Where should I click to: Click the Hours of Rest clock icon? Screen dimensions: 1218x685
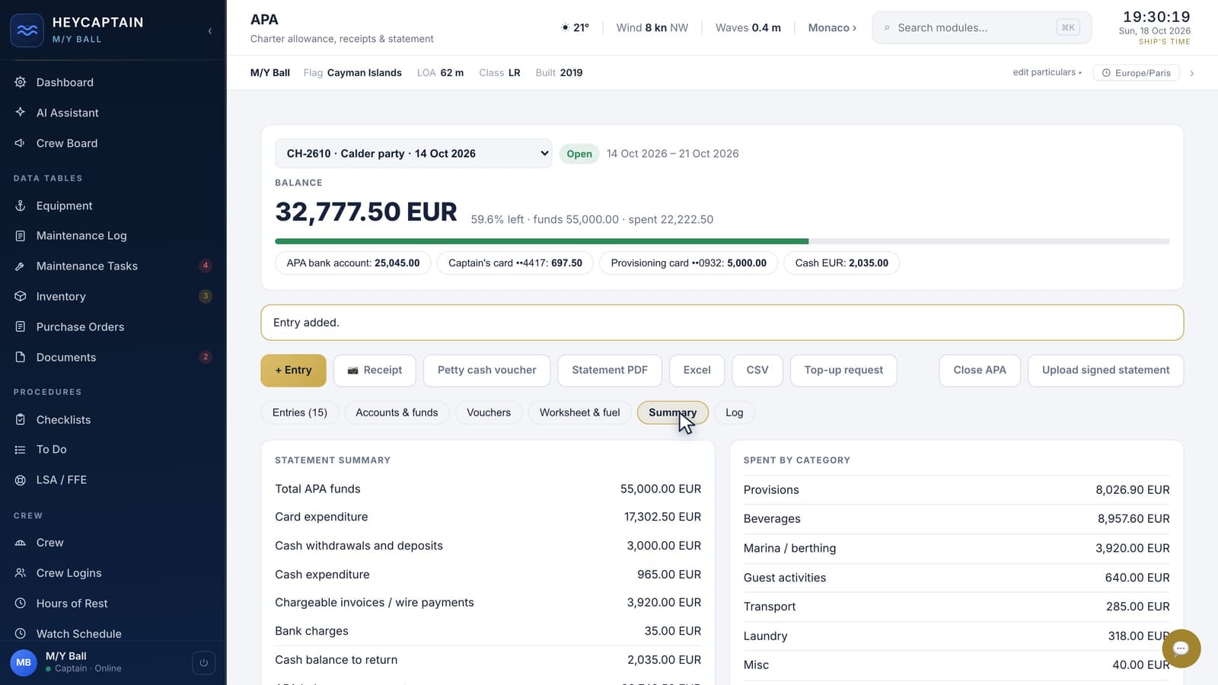tap(21, 604)
